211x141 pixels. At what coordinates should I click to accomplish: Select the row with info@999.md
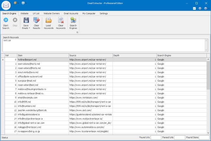(105, 102)
